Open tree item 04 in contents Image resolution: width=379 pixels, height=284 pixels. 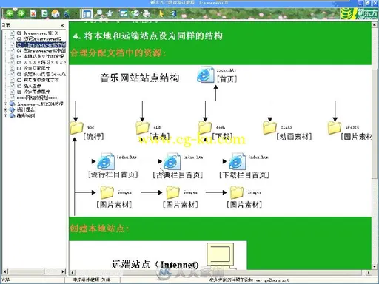[41, 50]
